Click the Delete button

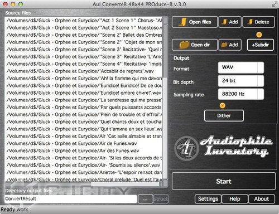[x=259, y=22]
